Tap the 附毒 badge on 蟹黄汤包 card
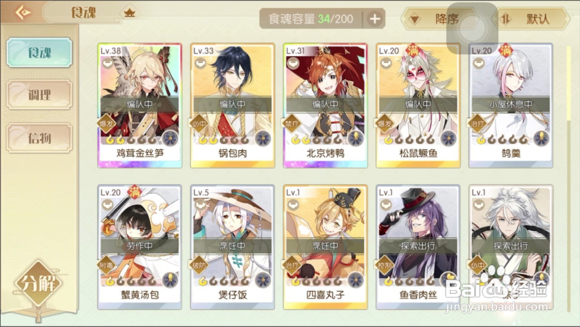The image size is (580, 327). pyautogui.click(x=106, y=265)
